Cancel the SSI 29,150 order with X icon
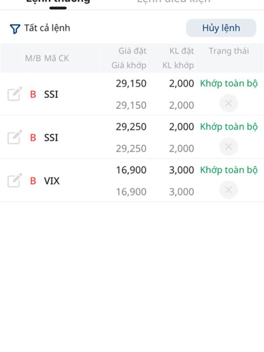The image size is (264, 352). 228,103
